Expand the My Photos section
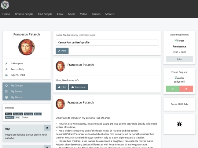Viewport: 198px width, 148px height. click(26, 97)
